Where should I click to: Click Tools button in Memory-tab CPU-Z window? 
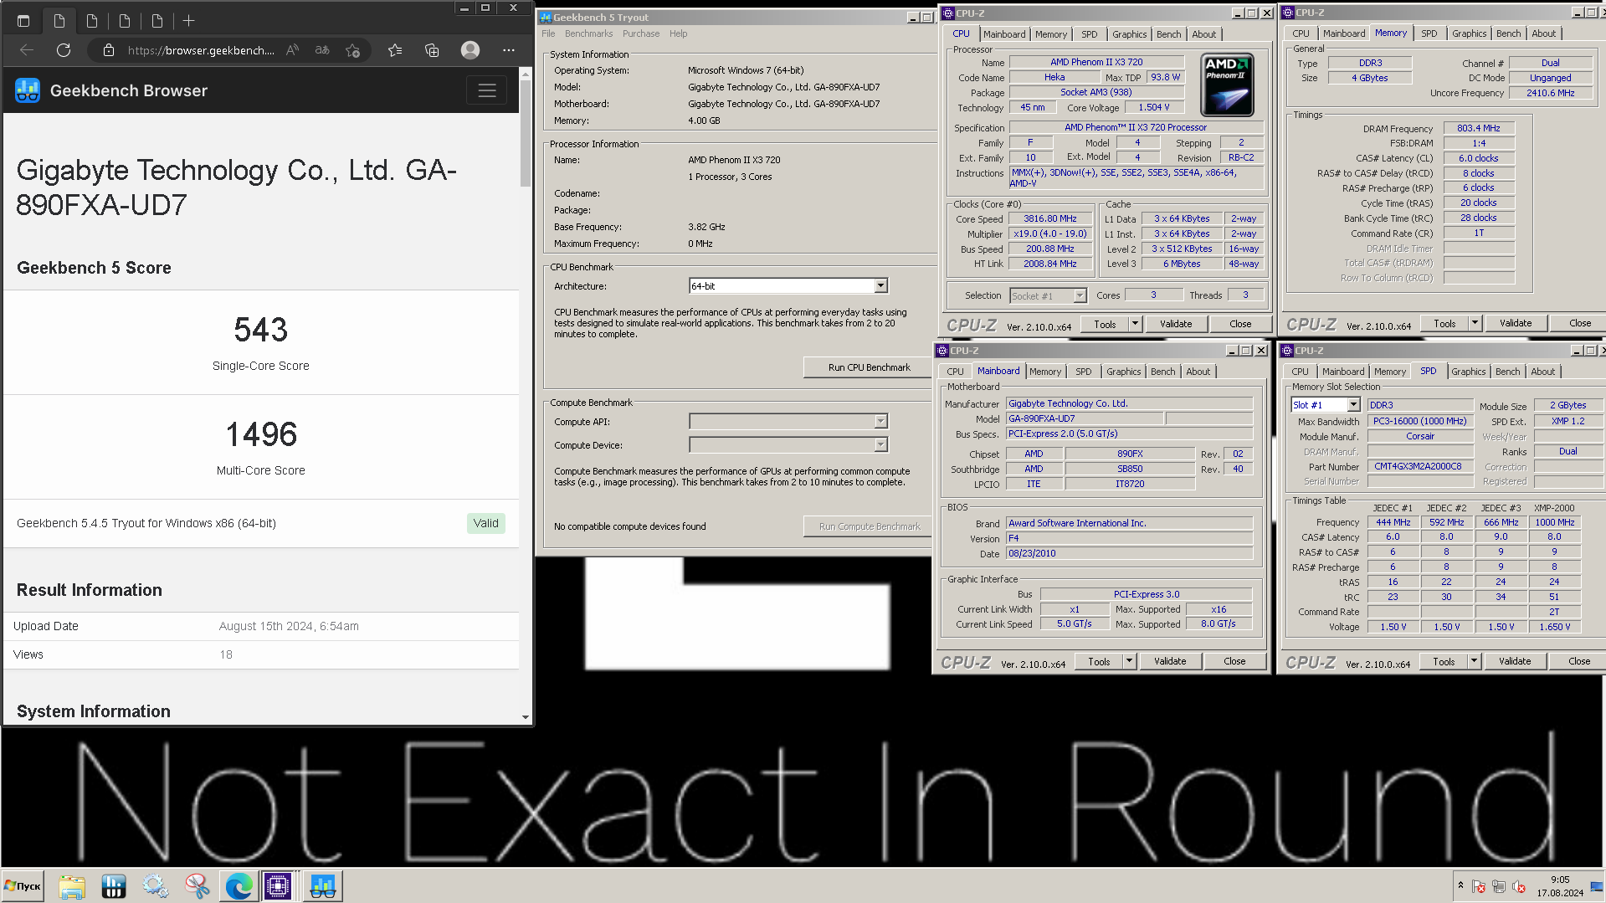[x=1444, y=323]
